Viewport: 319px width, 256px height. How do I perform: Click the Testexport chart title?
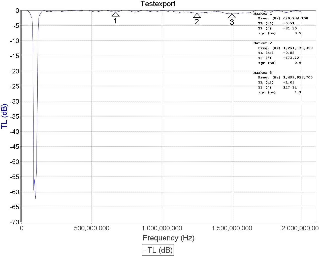click(158, 4)
